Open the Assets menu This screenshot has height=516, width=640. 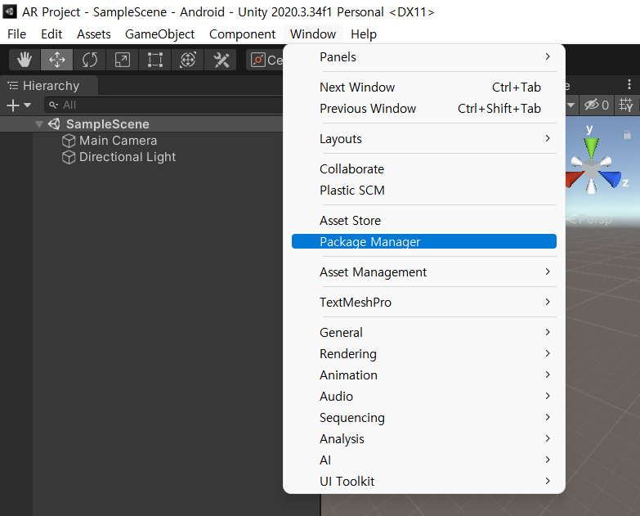94,34
